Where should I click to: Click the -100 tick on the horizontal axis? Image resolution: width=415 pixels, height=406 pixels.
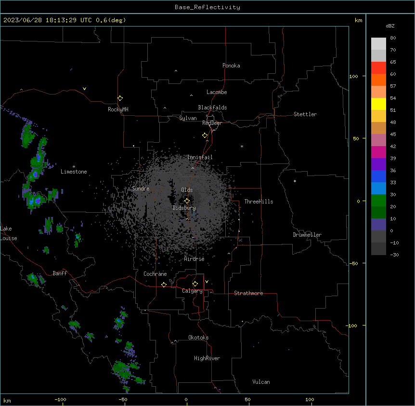(61, 400)
